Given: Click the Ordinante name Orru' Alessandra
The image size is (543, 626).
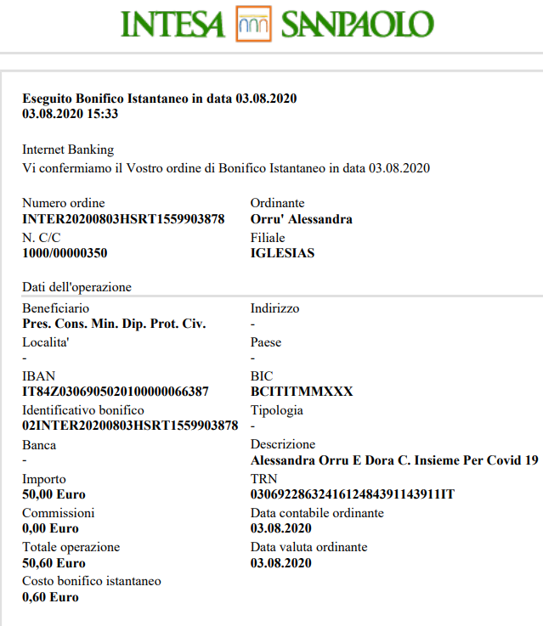Looking at the screenshot, I should click(x=302, y=219).
